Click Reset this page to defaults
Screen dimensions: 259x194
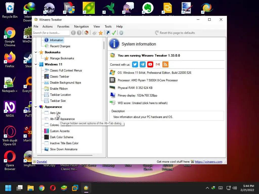(175, 33)
